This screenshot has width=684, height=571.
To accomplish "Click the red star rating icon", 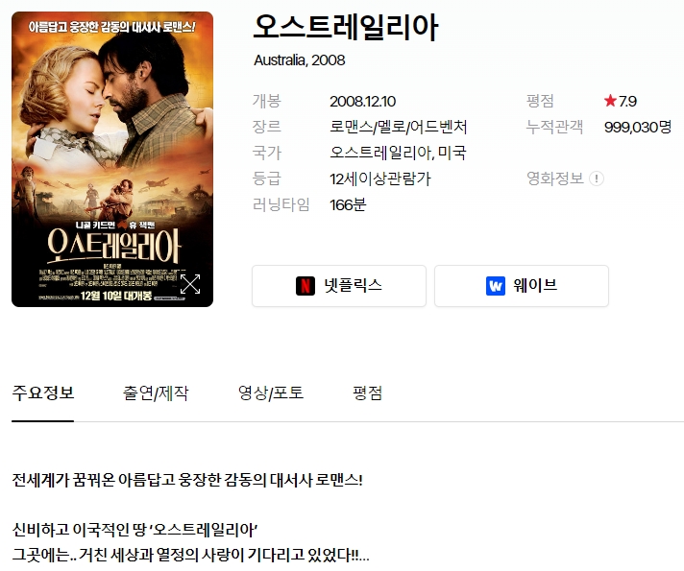I will (610, 101).
